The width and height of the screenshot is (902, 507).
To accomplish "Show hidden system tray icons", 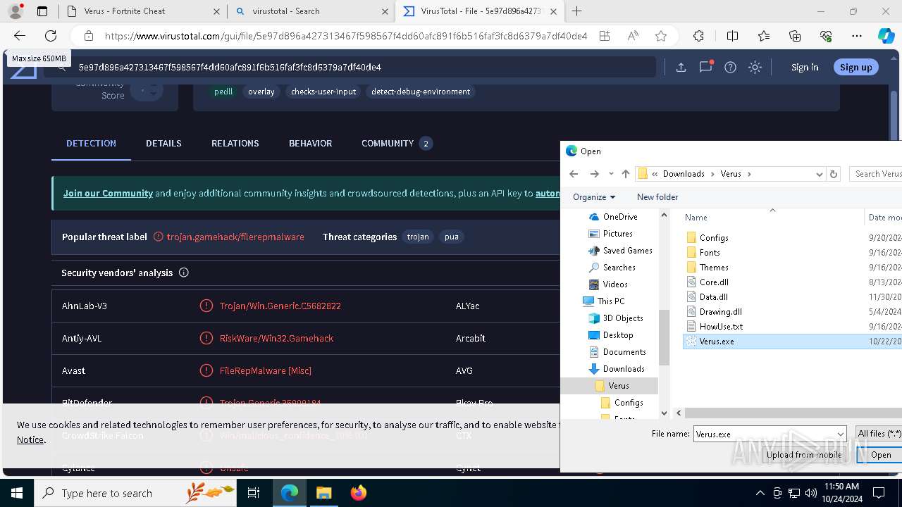I will click(760, 493).
